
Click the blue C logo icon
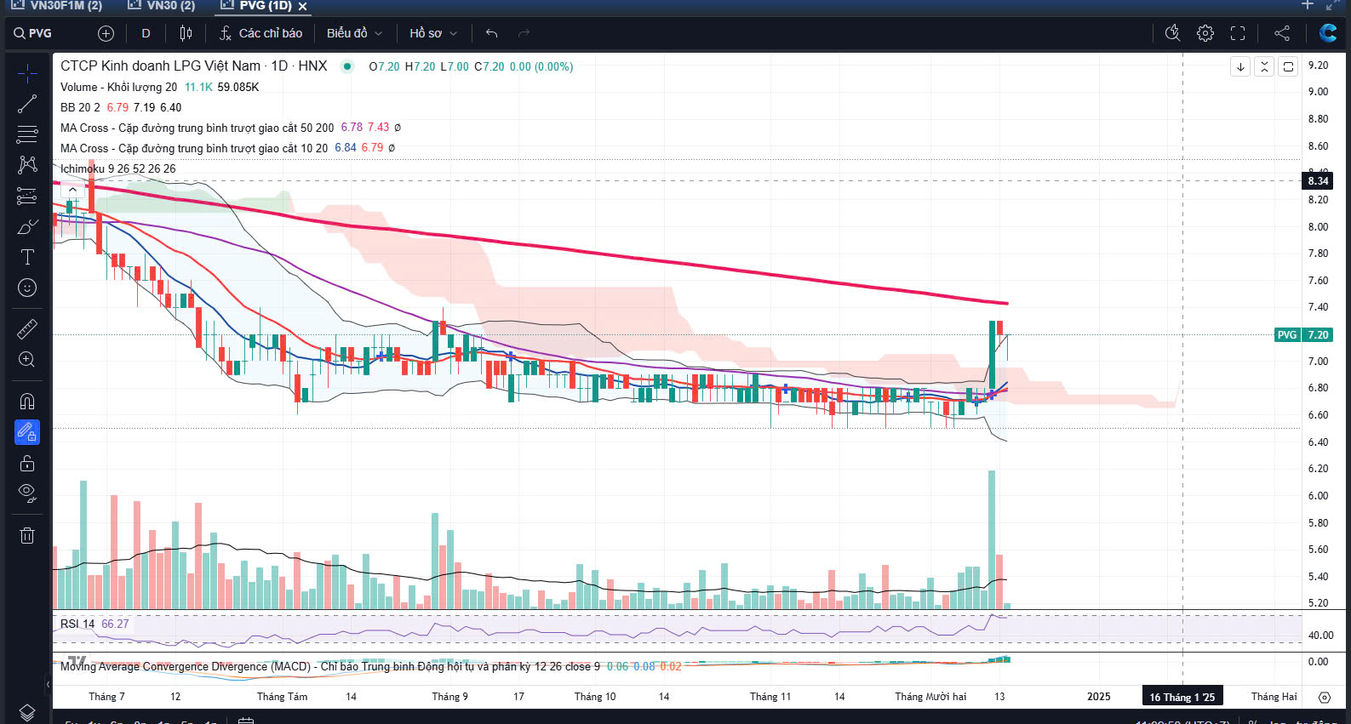[x=1327, y=33]
